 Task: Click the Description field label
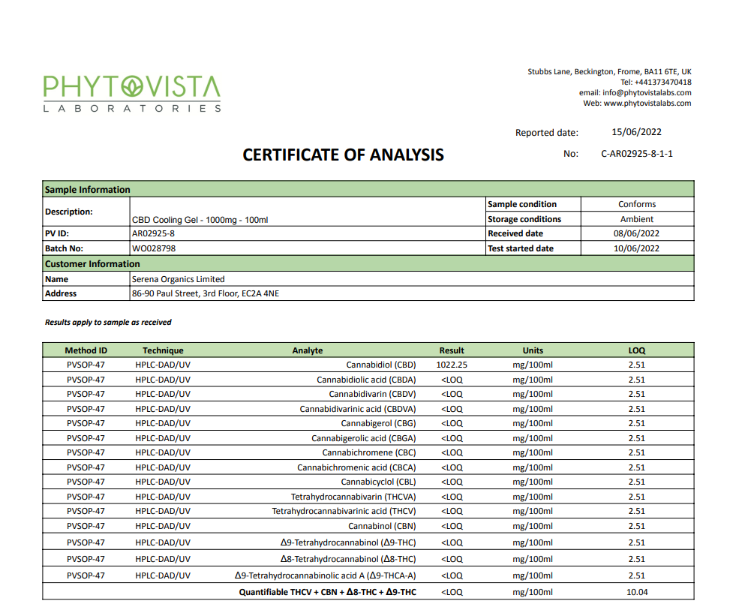click(69, 212)
